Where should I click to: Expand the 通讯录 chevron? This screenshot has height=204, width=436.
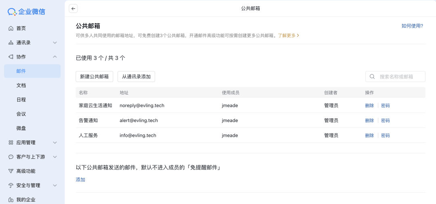(55, 43)
